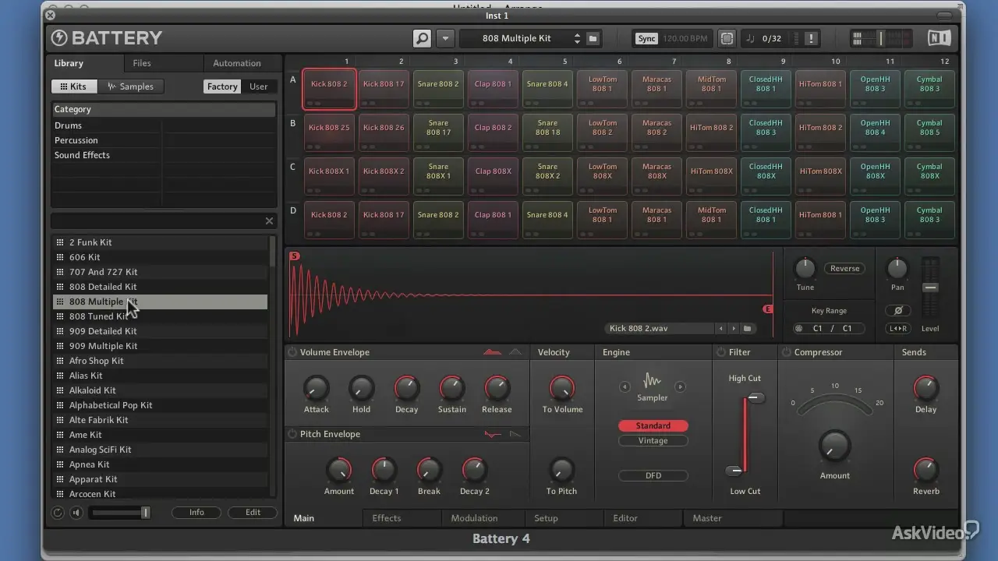Show User content
The width and height of the screenshot is (998, 561).
[258, 86]
